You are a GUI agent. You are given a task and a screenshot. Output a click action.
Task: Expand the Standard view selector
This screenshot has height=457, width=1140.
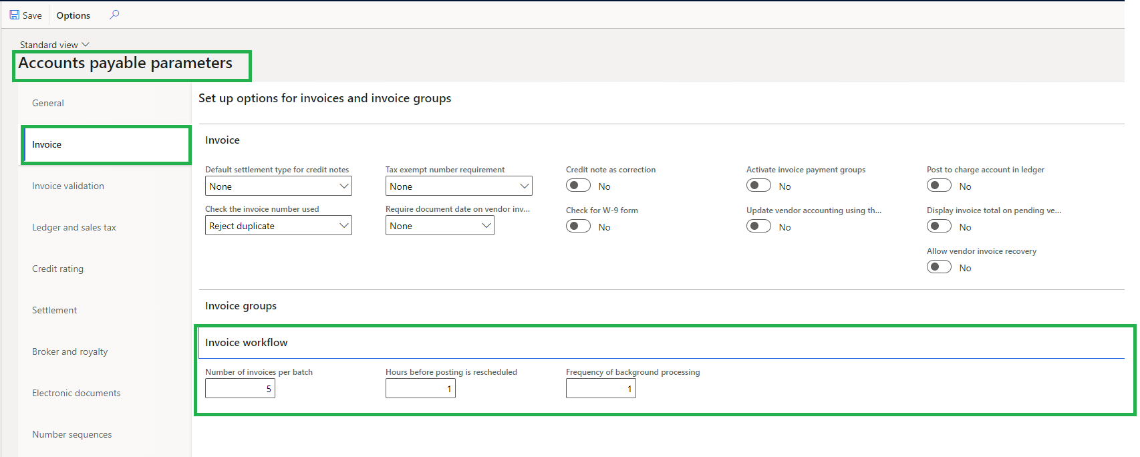54,45
